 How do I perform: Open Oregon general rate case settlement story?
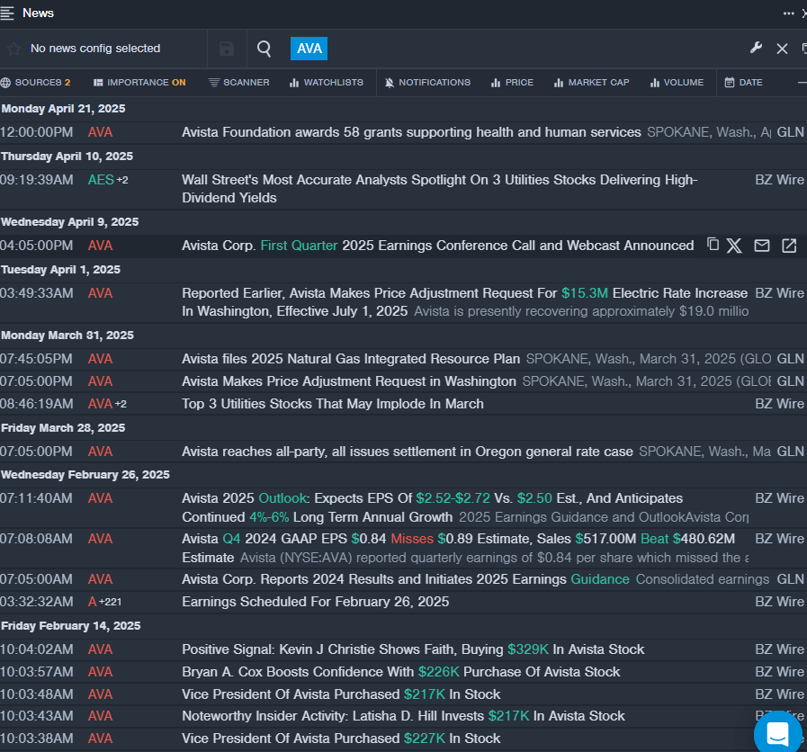point(408,452)
